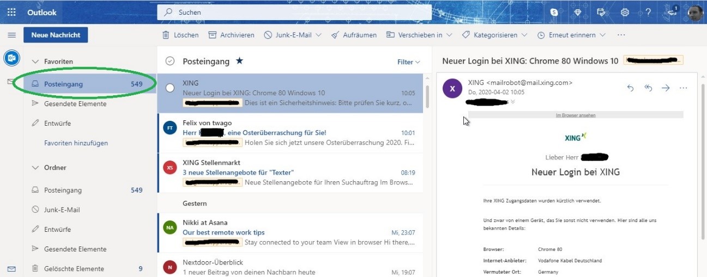Viewport: 707px width, 277px height.
Task: Click the Archivieren toolbar button
Action: 231,35
